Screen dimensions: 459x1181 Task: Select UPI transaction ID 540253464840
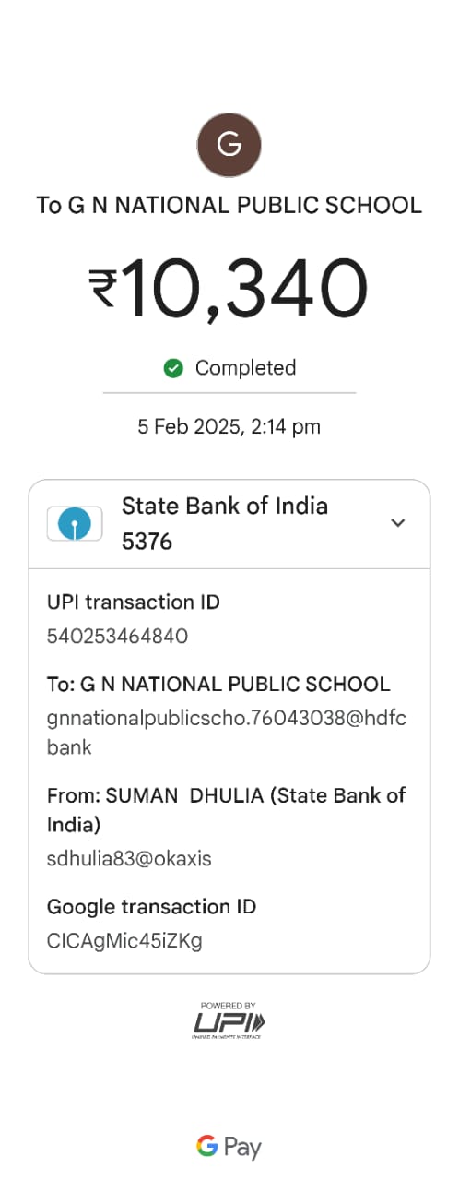point(118,636)
